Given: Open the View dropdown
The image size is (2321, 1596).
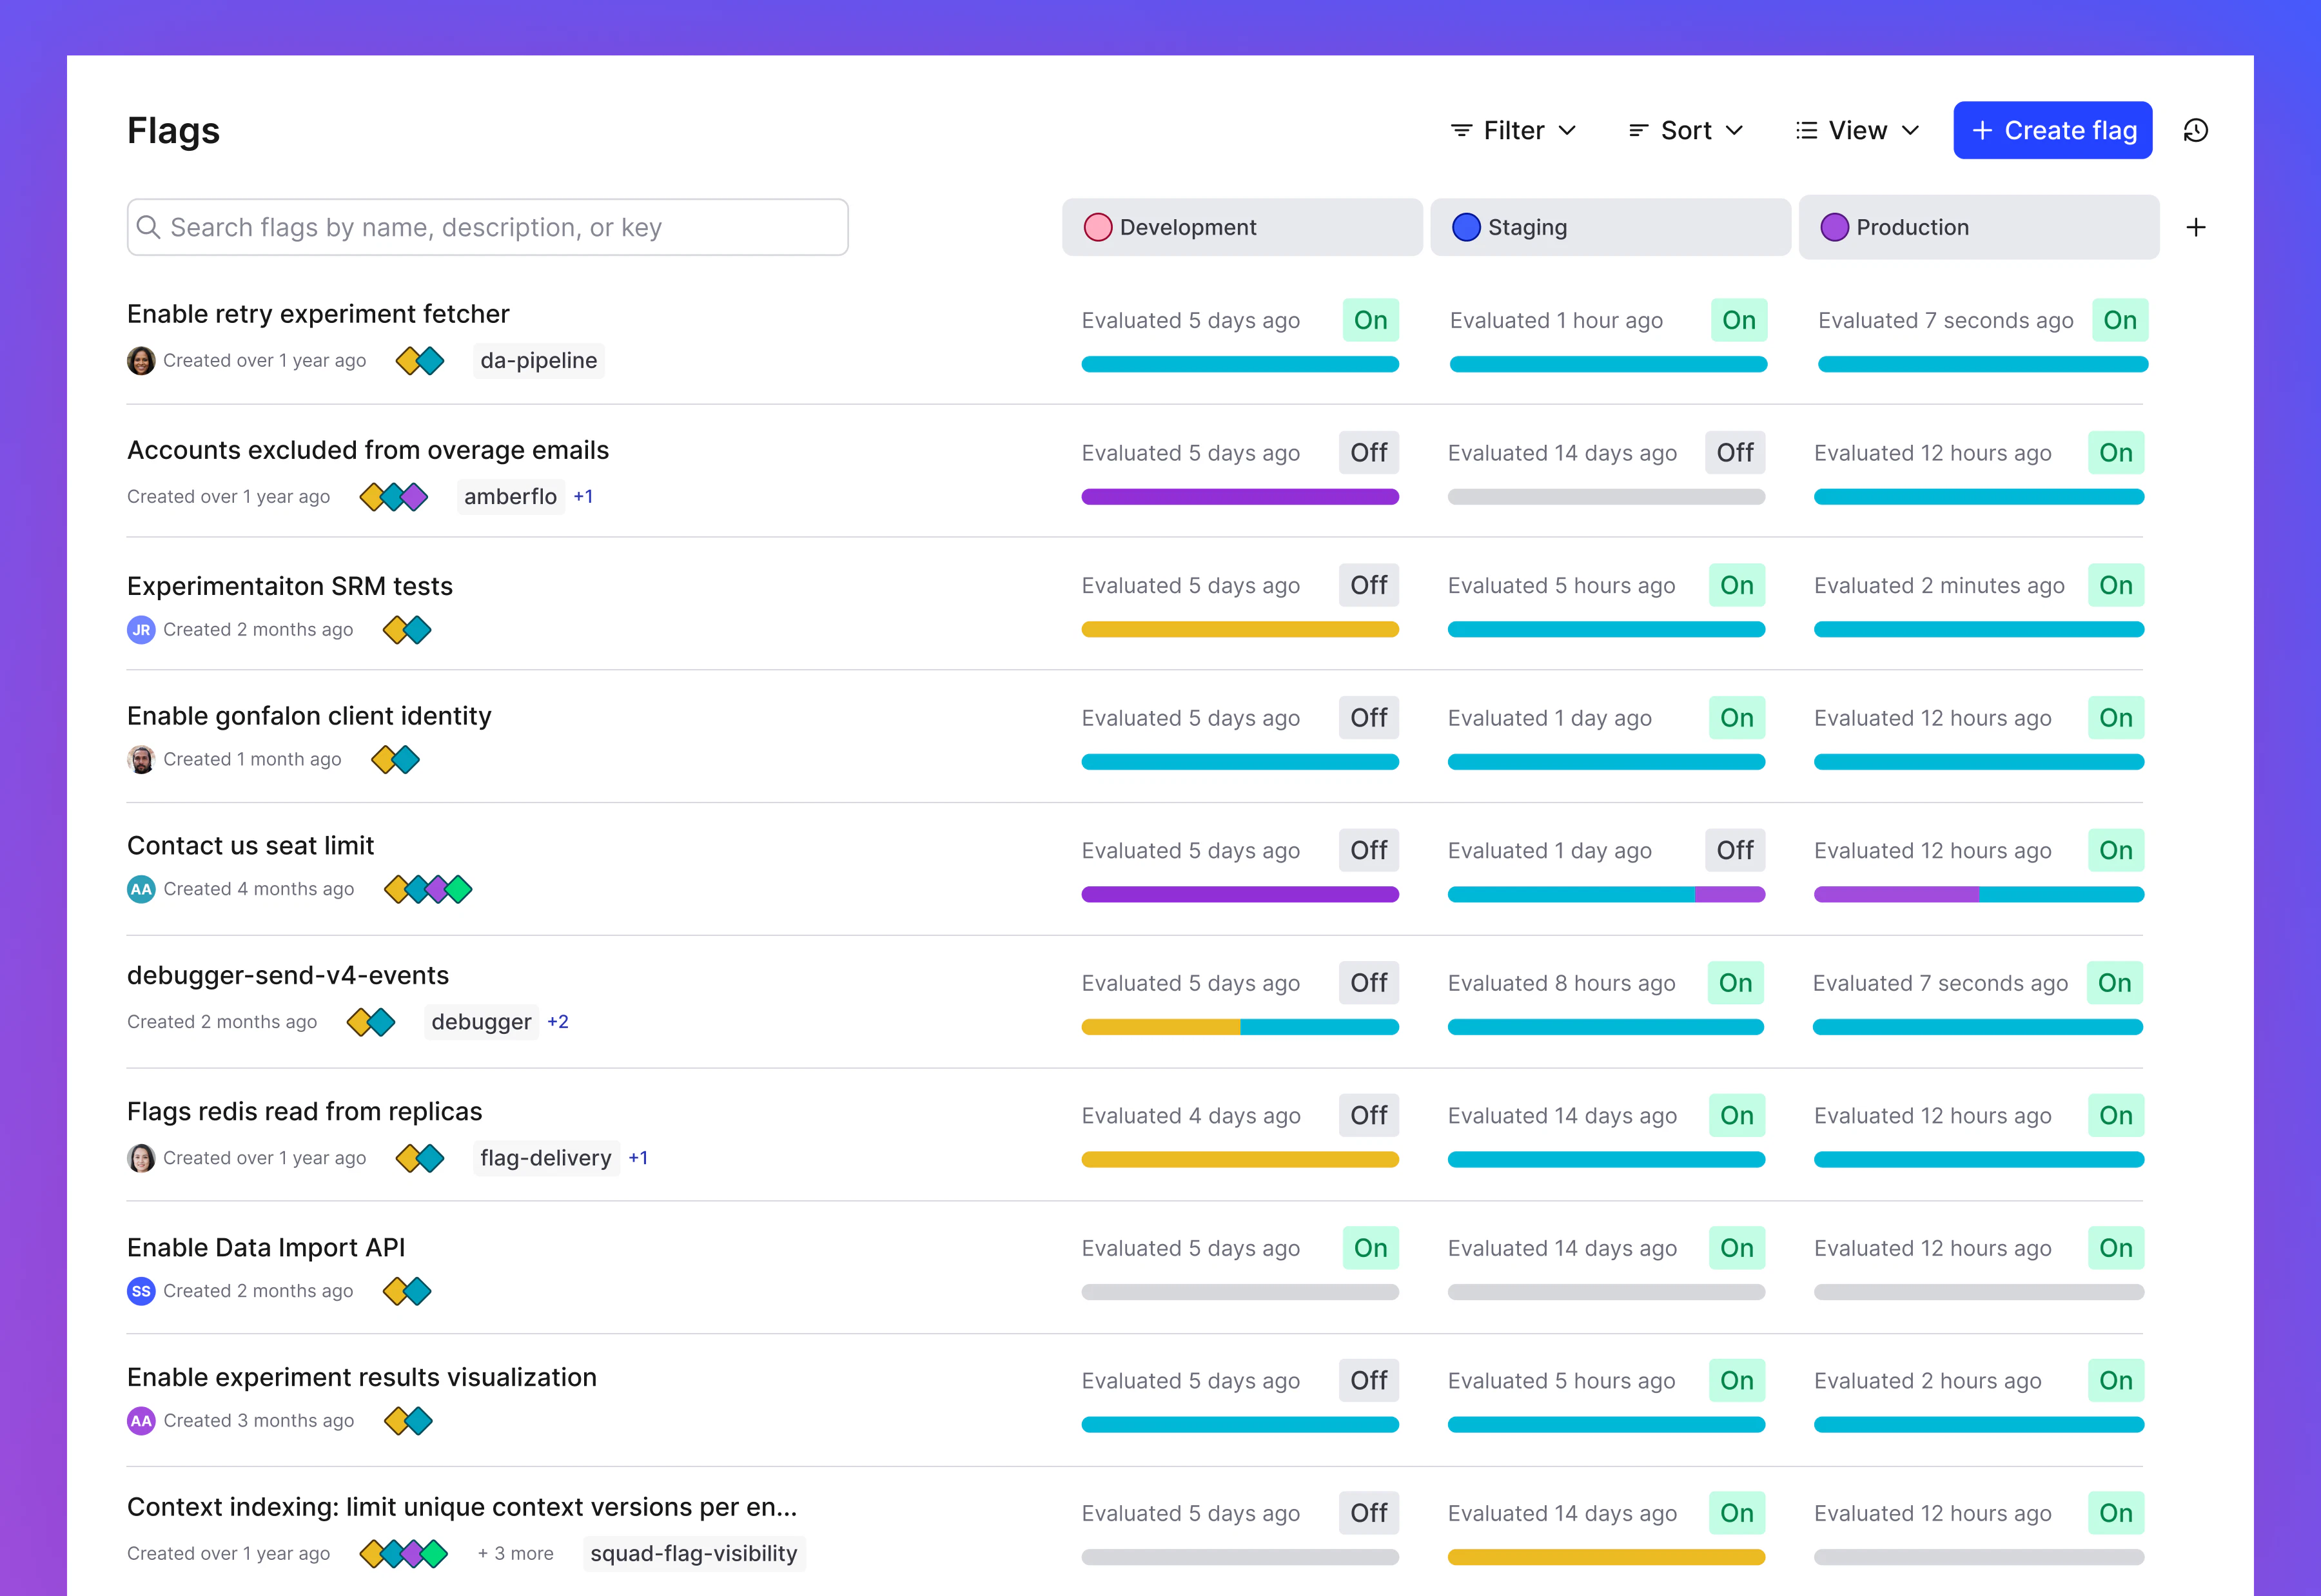Looking at the screenshot, I should (1857, 130).
